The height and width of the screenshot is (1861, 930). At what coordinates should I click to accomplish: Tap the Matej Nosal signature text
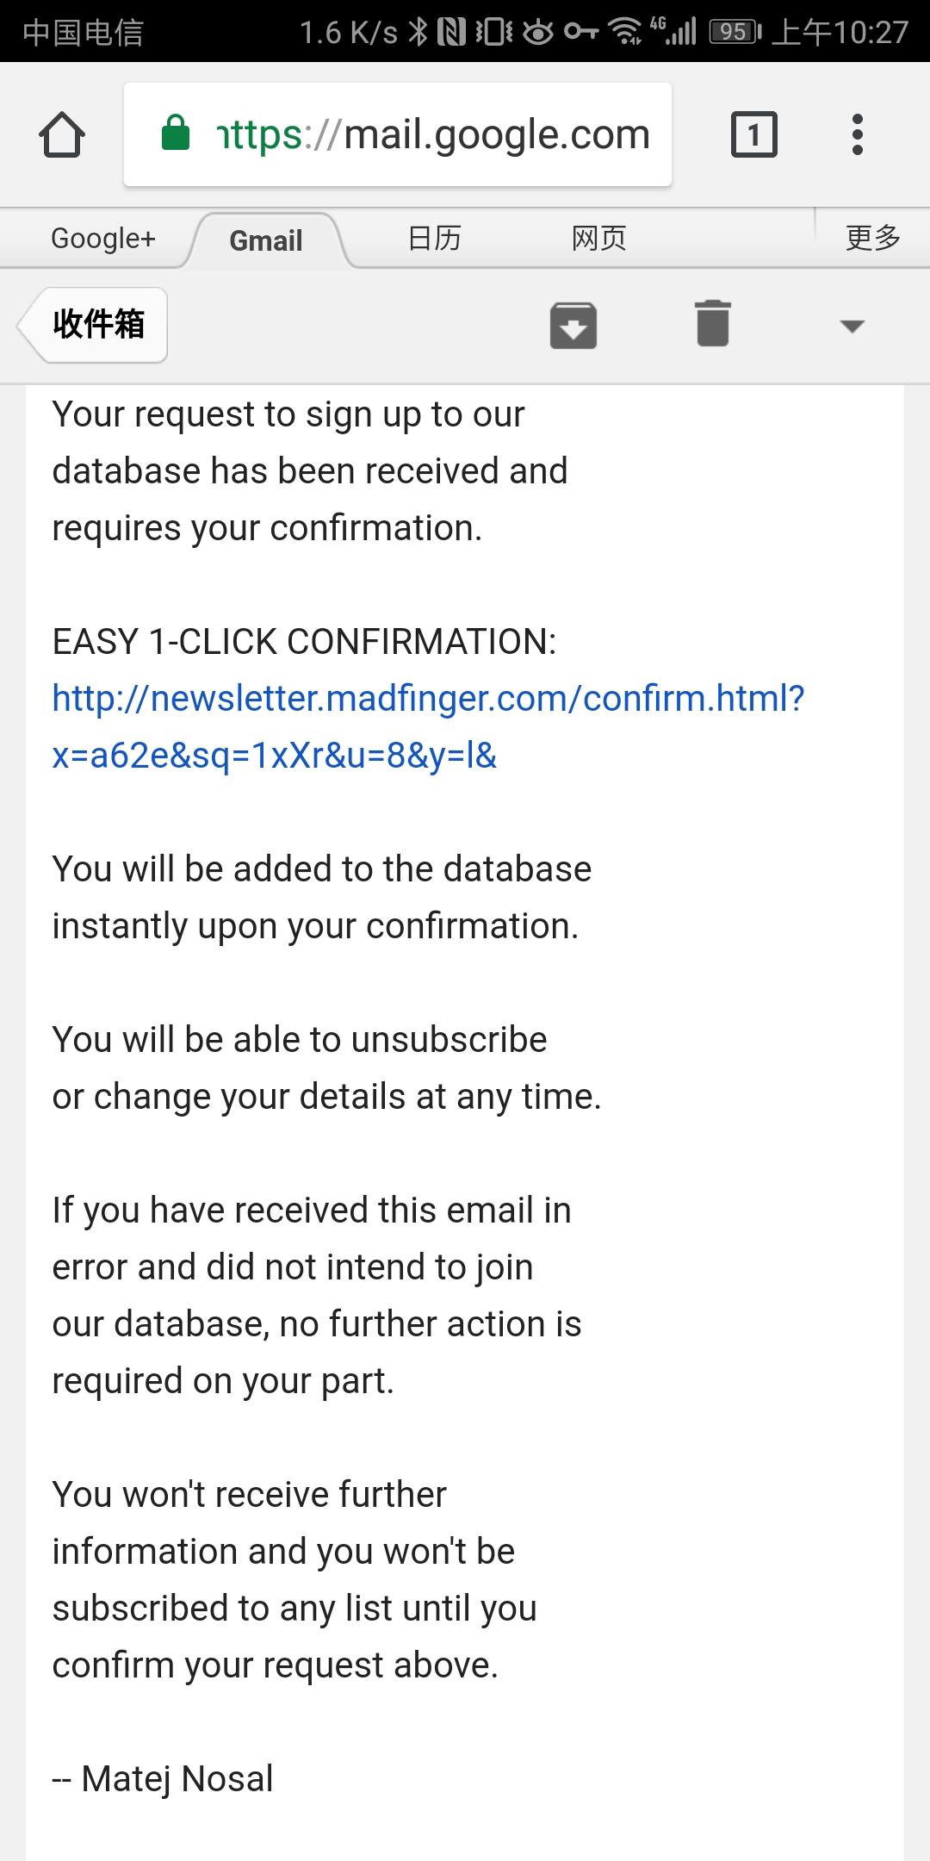[x=164, y=1778]
